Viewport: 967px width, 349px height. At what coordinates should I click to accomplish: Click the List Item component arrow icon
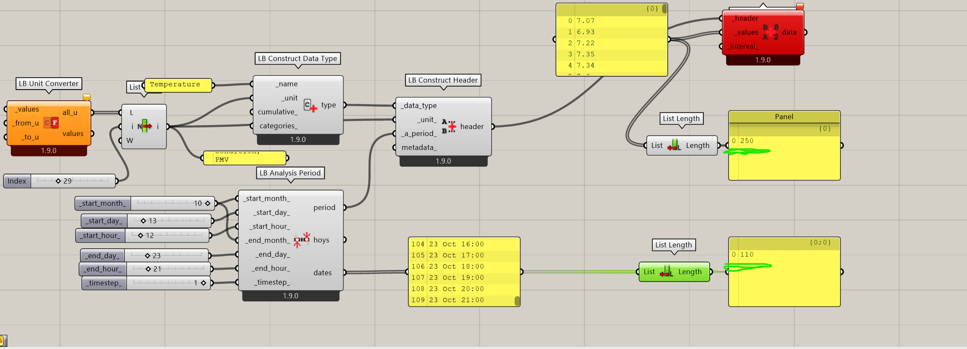pos(145,126)
